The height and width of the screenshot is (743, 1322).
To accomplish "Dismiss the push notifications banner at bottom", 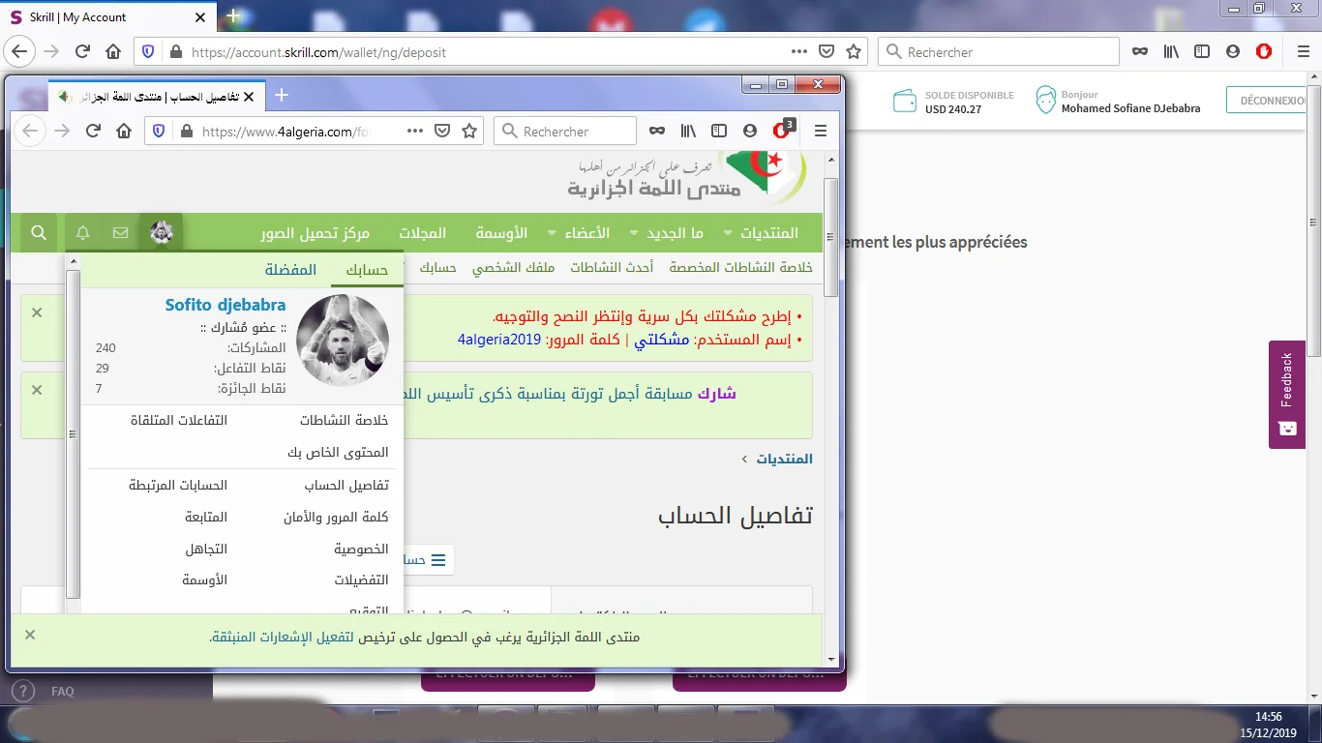I will (x=30, y=635).
